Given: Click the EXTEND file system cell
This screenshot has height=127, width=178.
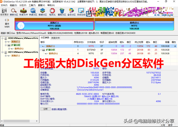Looking at the screenshot, I should (x=91, y=50).
